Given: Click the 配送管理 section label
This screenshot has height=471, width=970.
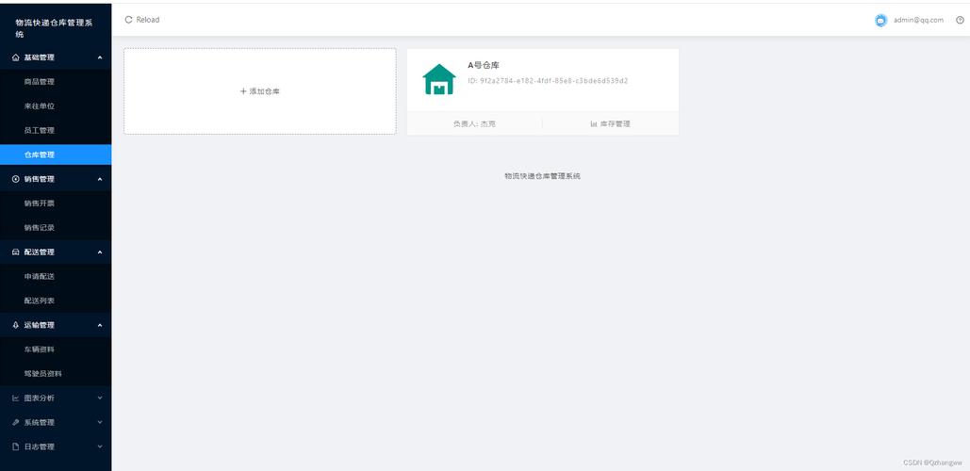Looking at the screenshot, I should point(39,252).
